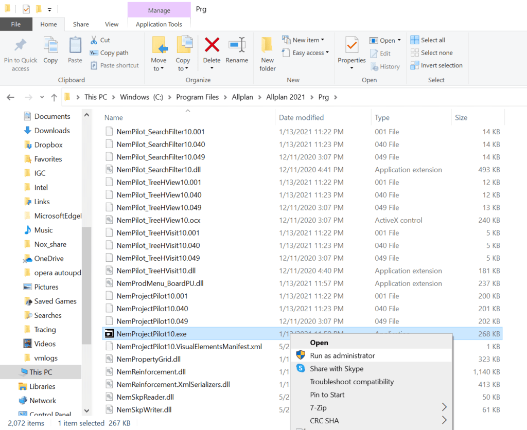Click Open in context menu
This screenshot has height=430, width=527.
[372, 343]
